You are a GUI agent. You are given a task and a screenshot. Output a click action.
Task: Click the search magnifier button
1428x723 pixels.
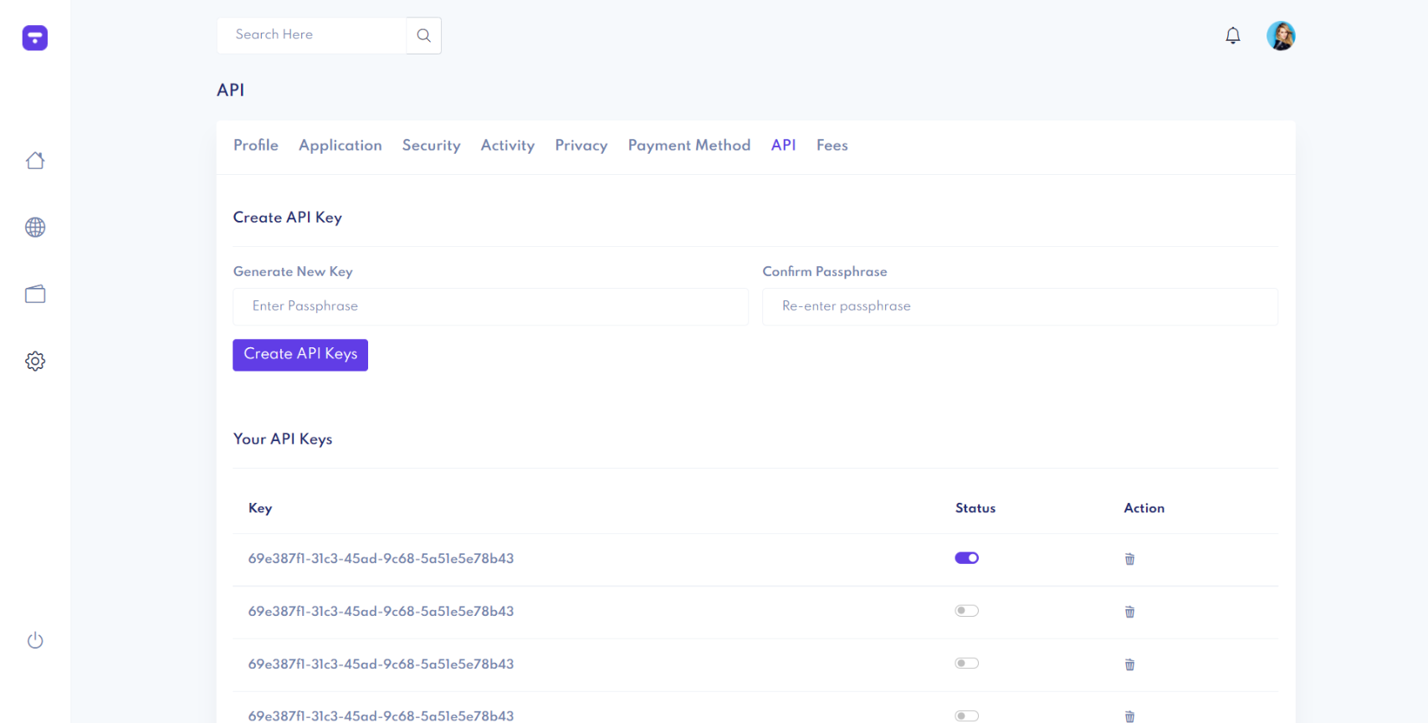[424, 35]
